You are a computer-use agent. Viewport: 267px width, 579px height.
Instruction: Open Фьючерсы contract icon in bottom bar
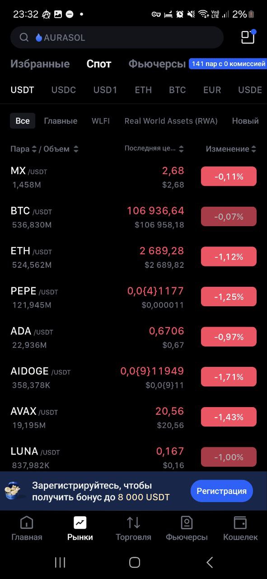[x=187, y=523]
